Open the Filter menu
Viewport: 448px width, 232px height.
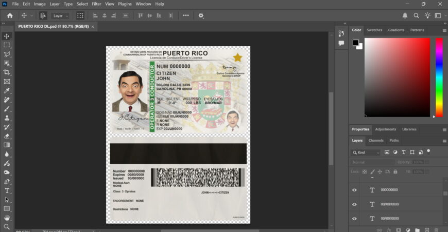tap(96, 4)
